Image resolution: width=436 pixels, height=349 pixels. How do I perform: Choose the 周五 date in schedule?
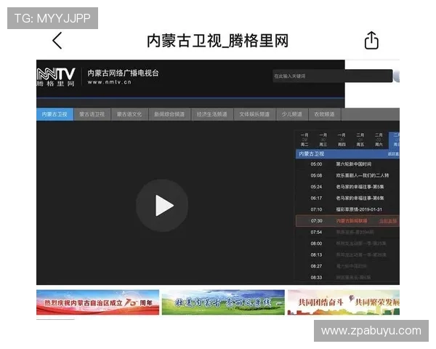click(x=360, y=140)
